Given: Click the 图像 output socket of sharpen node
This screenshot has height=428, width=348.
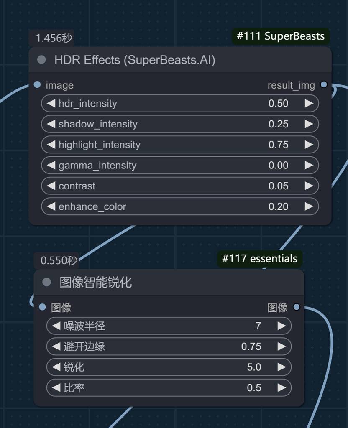Looking at the screenshot, I should click(296, 307).
